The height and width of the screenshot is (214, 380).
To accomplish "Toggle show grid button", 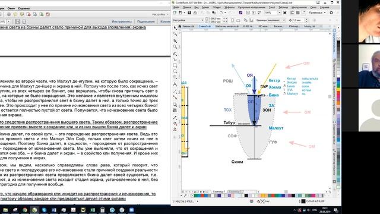I will click(x=298, y=12).
